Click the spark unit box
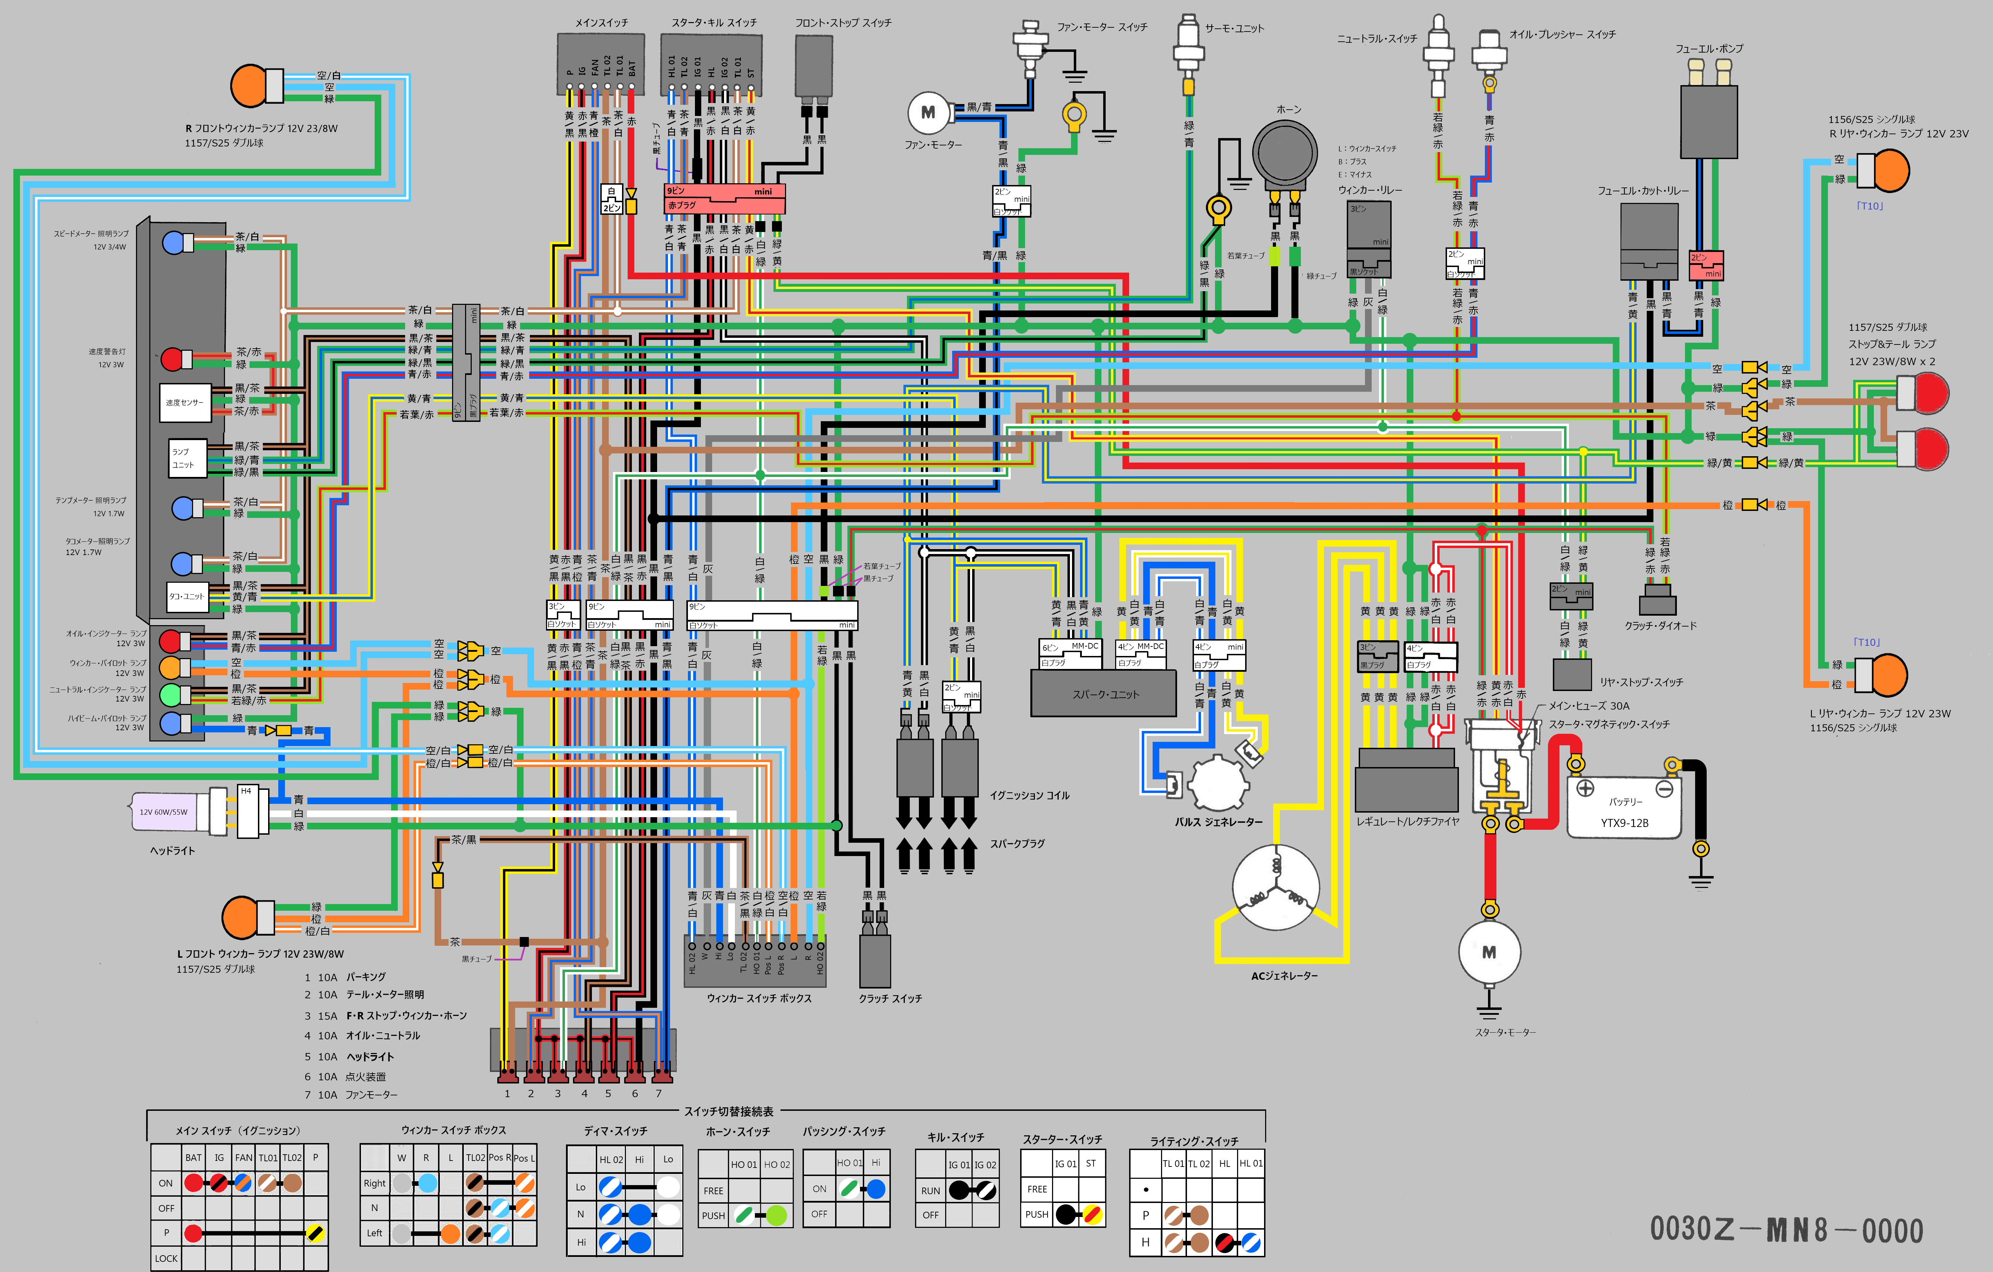1993x1272 pixels. point(1103,693)
